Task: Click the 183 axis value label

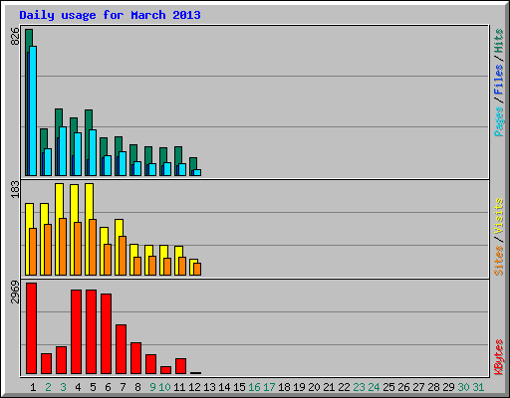Action: pos(15,189)
